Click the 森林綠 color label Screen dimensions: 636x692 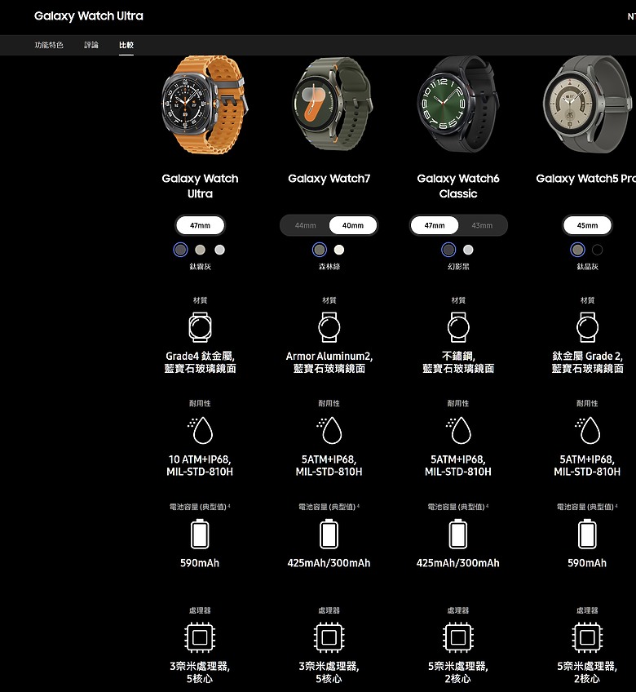pyautogui.click(x=329, y=267)
